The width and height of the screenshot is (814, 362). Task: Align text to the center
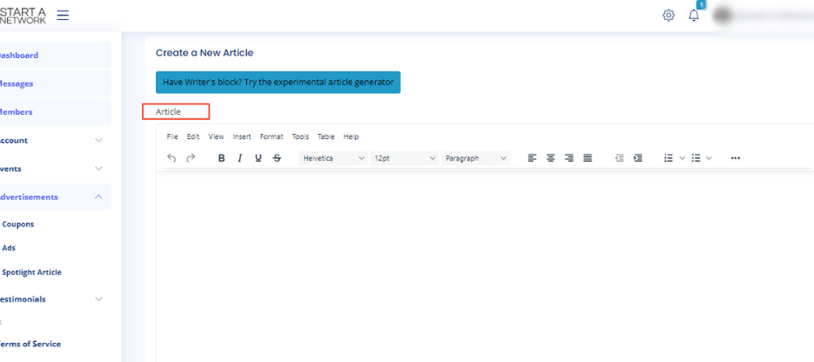click(x=550, y=158)
